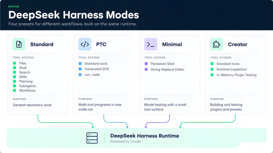Click the purple square beside Persistent Shell
The image size is (273, 153).
click(x=146, y=64)
